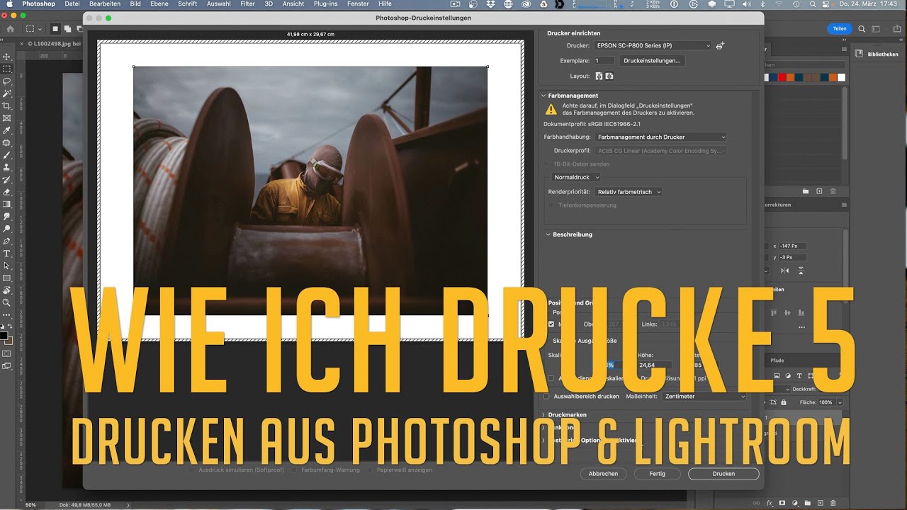The image size is (907, 510).
Task: Delete layer trash icon in Layers panel
Action: (833, 503)
